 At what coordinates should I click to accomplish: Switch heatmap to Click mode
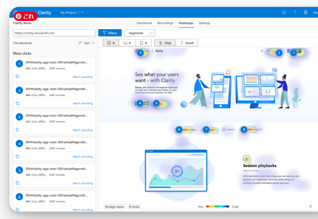tap(165, 43)
